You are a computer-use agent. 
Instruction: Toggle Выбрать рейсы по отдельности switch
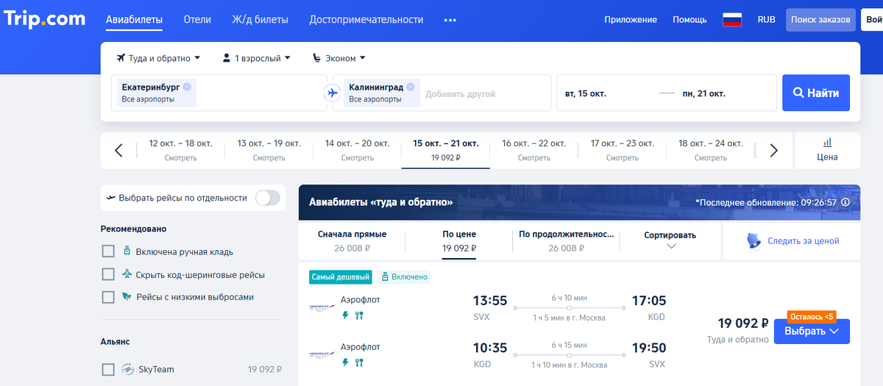[x=268, y=197]
